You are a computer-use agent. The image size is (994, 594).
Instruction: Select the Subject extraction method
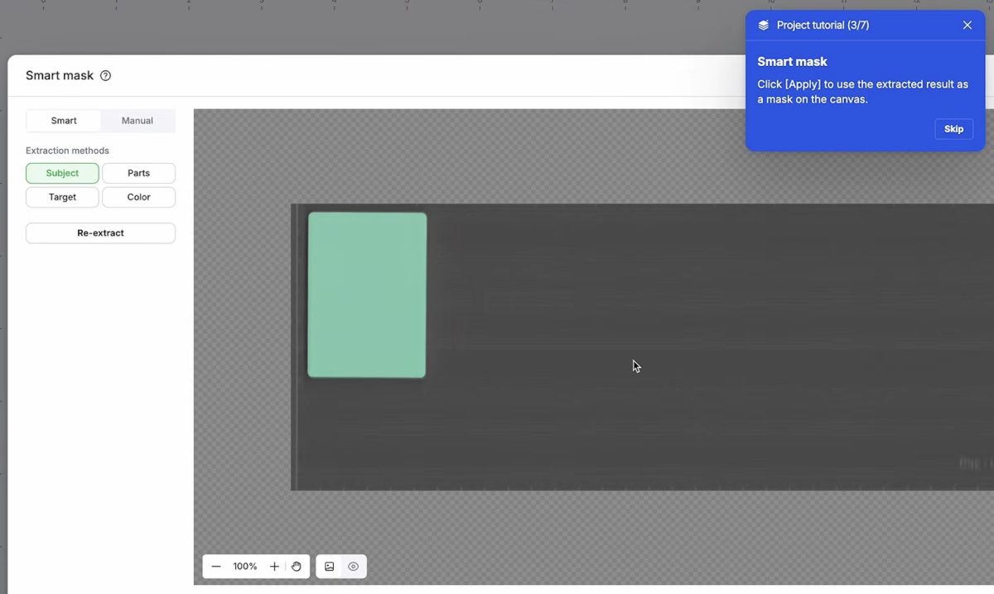[x=62, y=173]
